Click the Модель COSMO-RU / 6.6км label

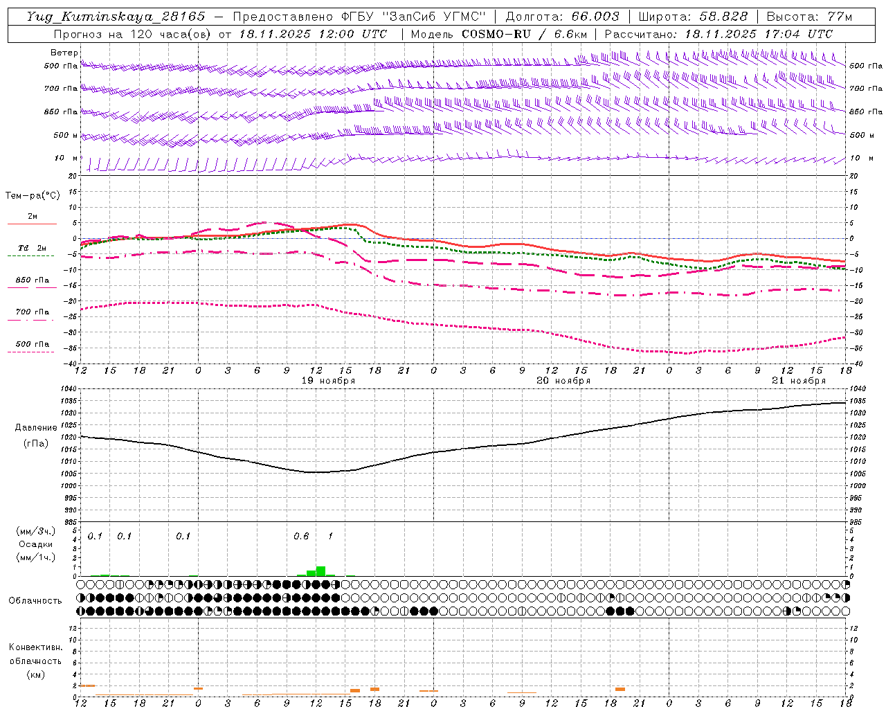coord(499,34)
